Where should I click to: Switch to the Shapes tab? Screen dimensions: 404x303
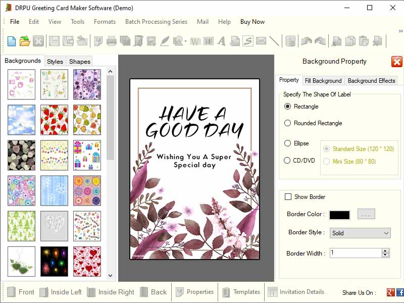[x=79, y=61]
